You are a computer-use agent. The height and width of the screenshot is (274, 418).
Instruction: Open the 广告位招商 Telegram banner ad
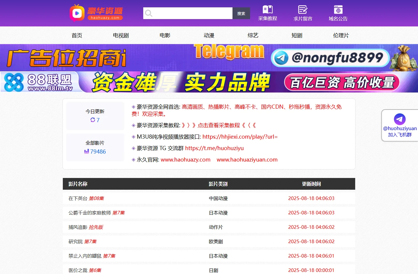point(209,58)
